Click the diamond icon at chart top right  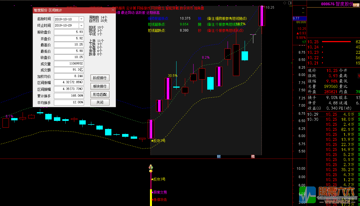pyautogui.click(x=285, y=3)
